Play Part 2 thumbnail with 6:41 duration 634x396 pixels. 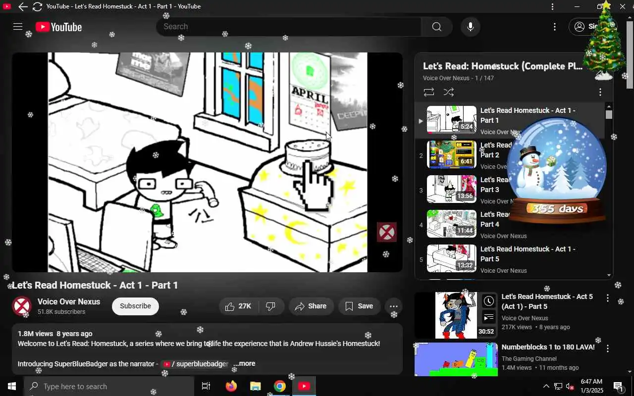[452, 154]
